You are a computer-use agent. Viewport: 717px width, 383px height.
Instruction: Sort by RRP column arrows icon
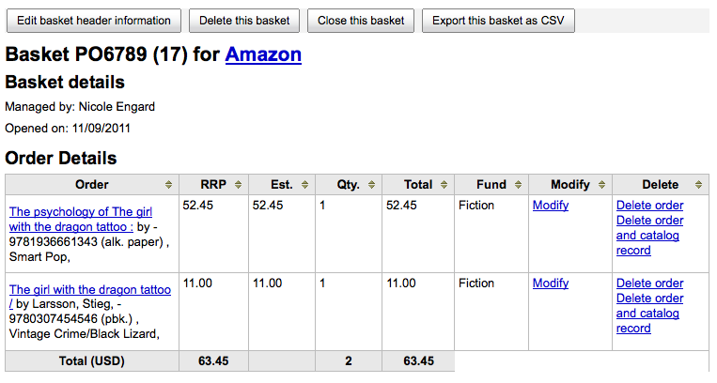pyautogui.click(x=239, y=185)
